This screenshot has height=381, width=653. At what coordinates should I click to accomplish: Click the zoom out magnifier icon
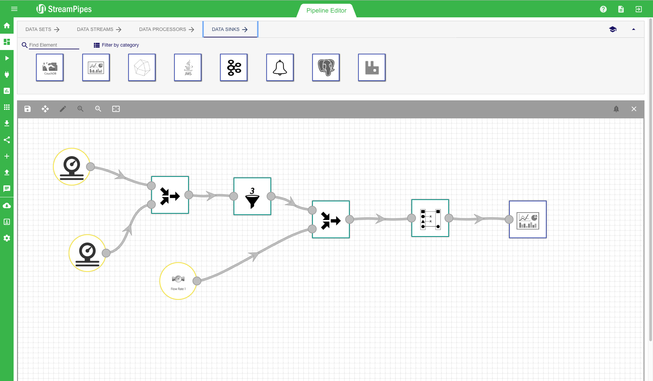[98, 109]
